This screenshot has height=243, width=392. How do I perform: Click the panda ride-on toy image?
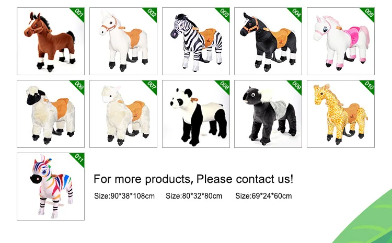[x=193, y=114]
